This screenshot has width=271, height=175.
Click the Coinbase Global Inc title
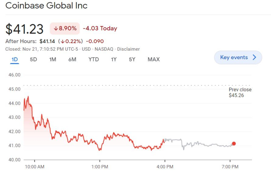(47, 6)
